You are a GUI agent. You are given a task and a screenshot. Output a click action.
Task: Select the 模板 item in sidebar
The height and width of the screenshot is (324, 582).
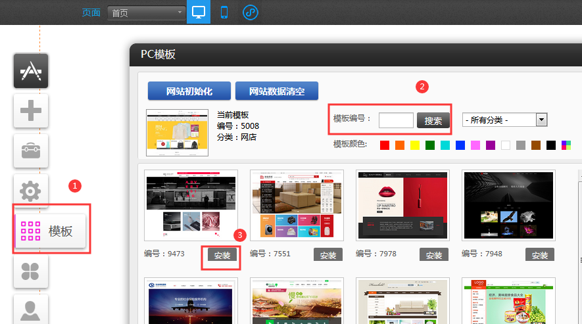pos(51,231)
